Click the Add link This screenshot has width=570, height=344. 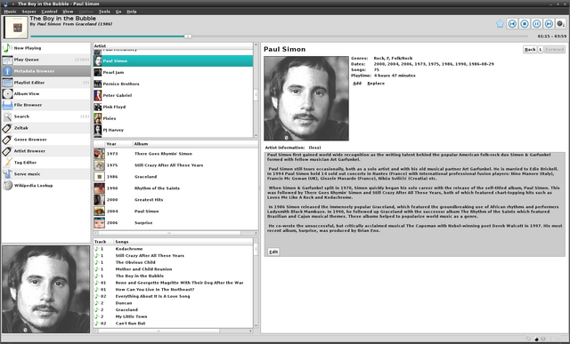357,84
